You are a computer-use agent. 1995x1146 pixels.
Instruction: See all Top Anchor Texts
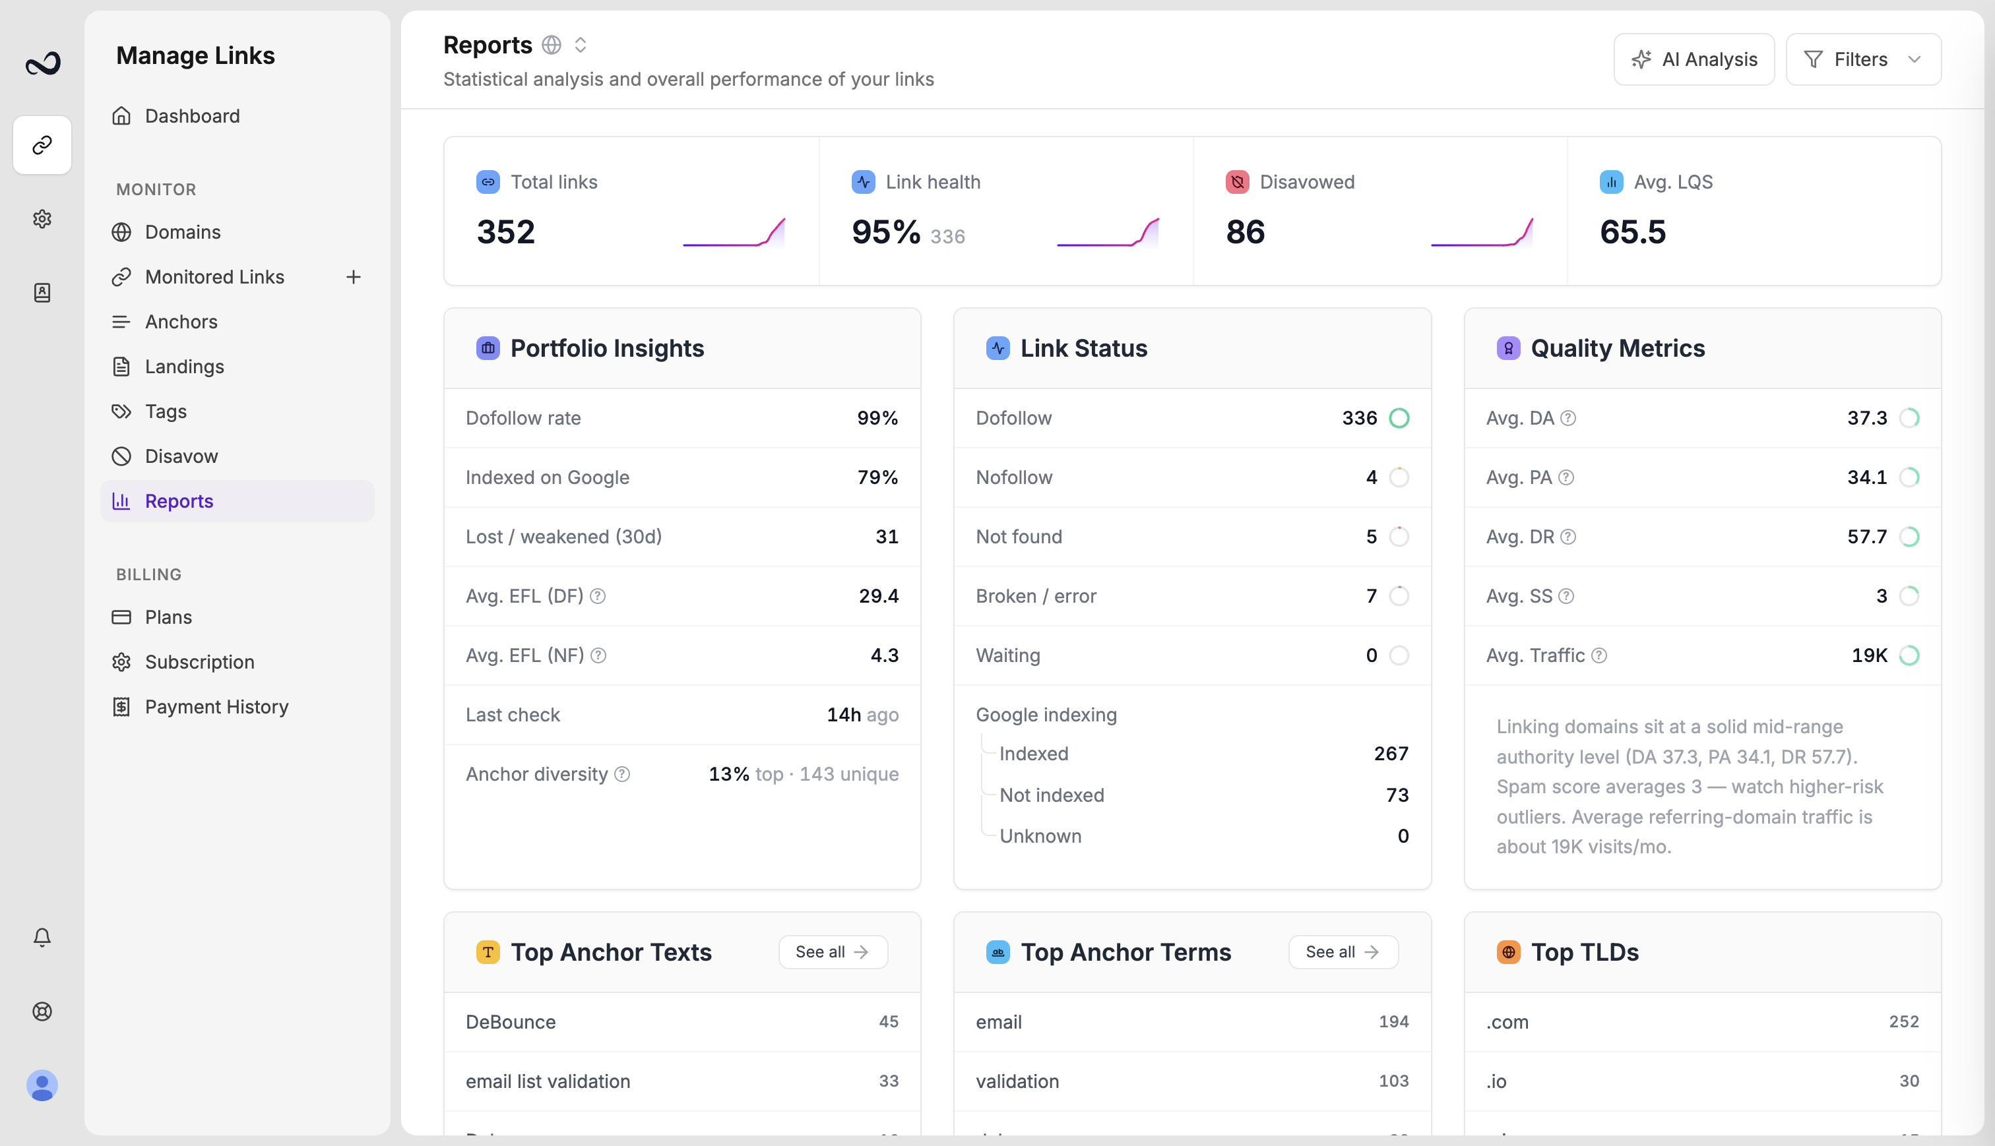(833, 952)
